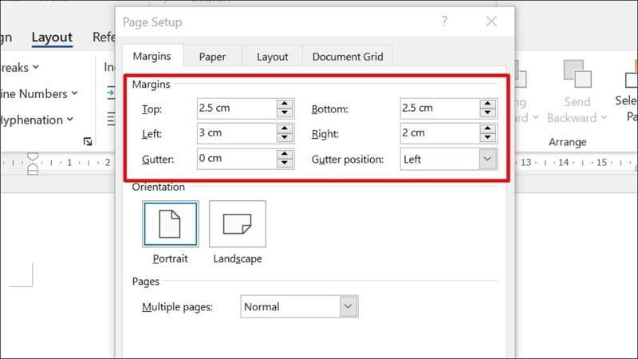This screenshot has width=638, height=359.
Task: Decrease the Gutter value with down arrow
Action: point(285,164)
